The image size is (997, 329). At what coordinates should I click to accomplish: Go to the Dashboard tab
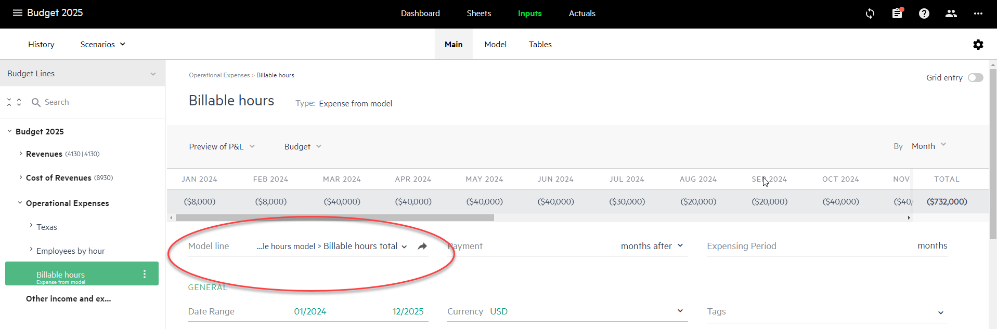pos(420,13)
